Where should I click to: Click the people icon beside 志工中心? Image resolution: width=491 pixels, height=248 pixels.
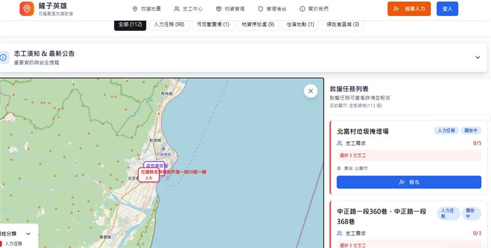click(177, 9)
